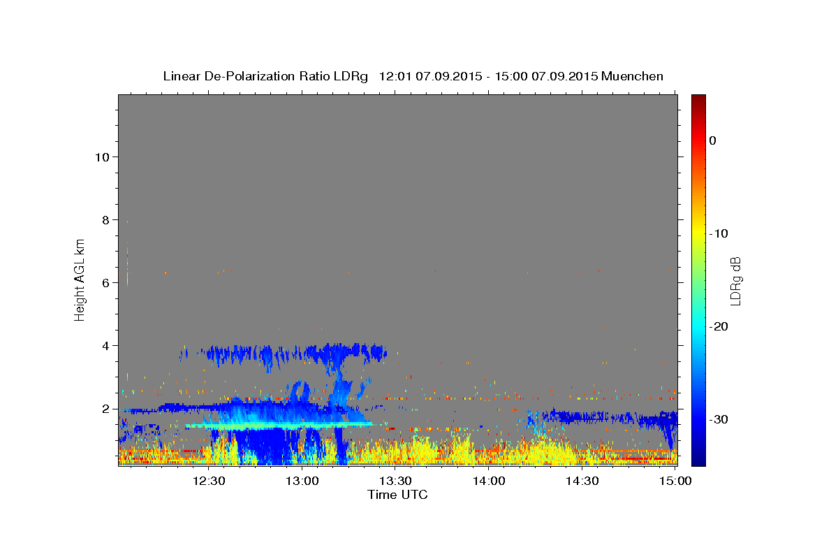Click colorbar value -10
The image size is (838, 559).
pyautogui.click(x=719, y=233)
